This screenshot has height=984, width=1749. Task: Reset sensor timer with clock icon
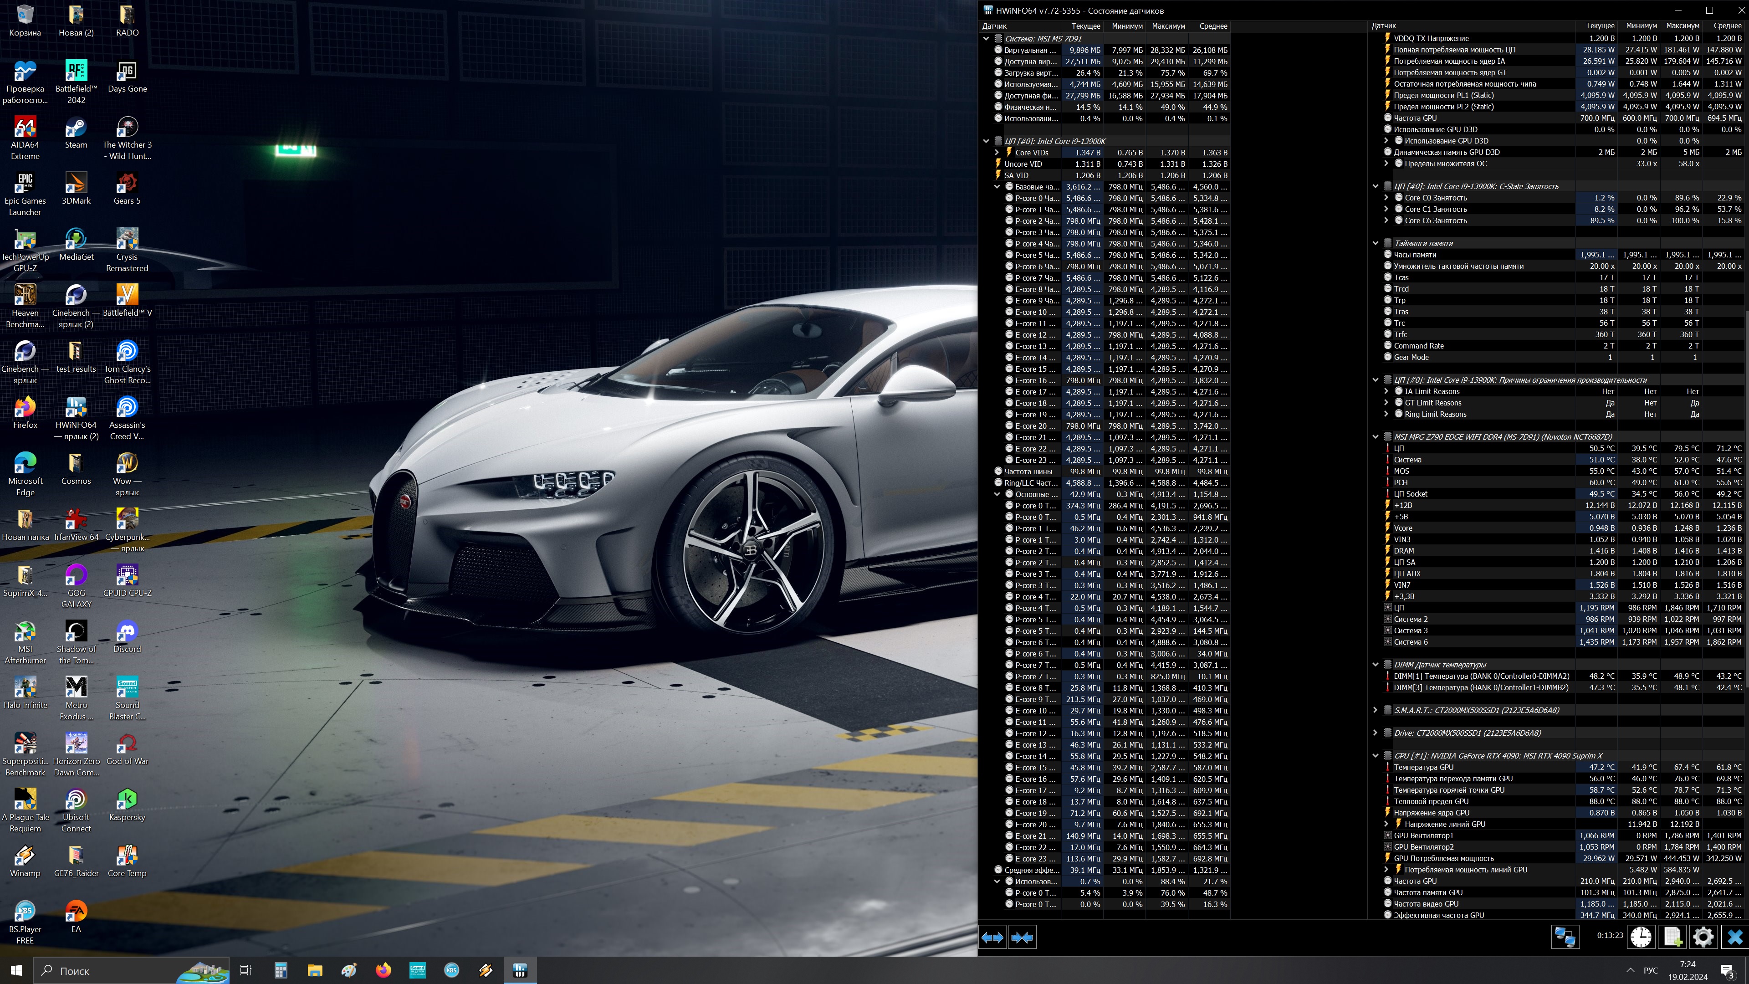pyautogui.click(x=1641, y=937)
